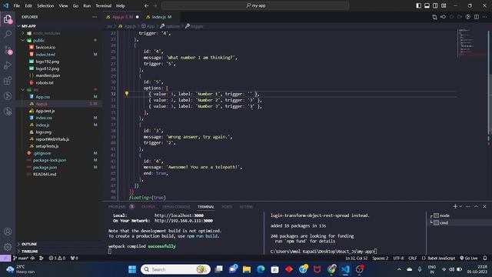The width and height of the screenshot is (492, 277).
Task: Open Explorer's more actions ellipsis
Action: tap(95, 17)
